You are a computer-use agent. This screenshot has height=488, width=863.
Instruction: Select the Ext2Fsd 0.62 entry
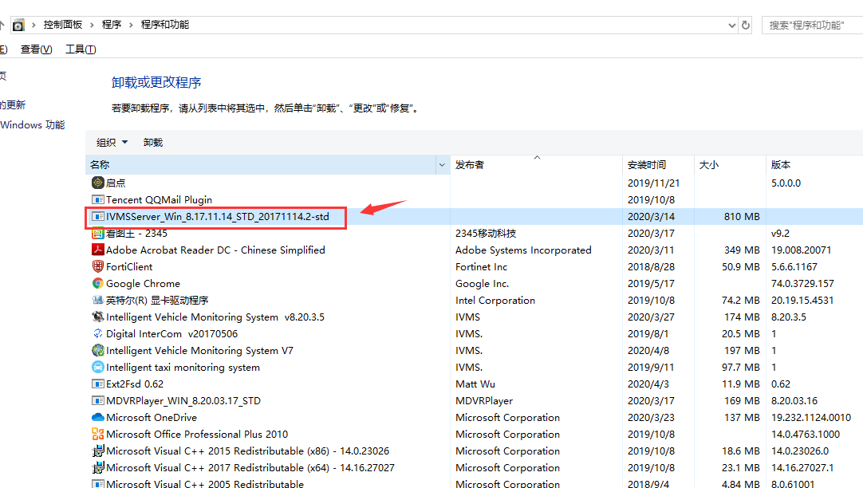point(135,384)
